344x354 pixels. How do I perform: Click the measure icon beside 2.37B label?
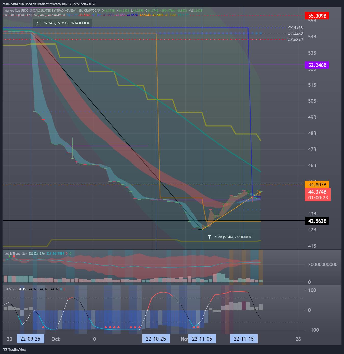[209, 237]
